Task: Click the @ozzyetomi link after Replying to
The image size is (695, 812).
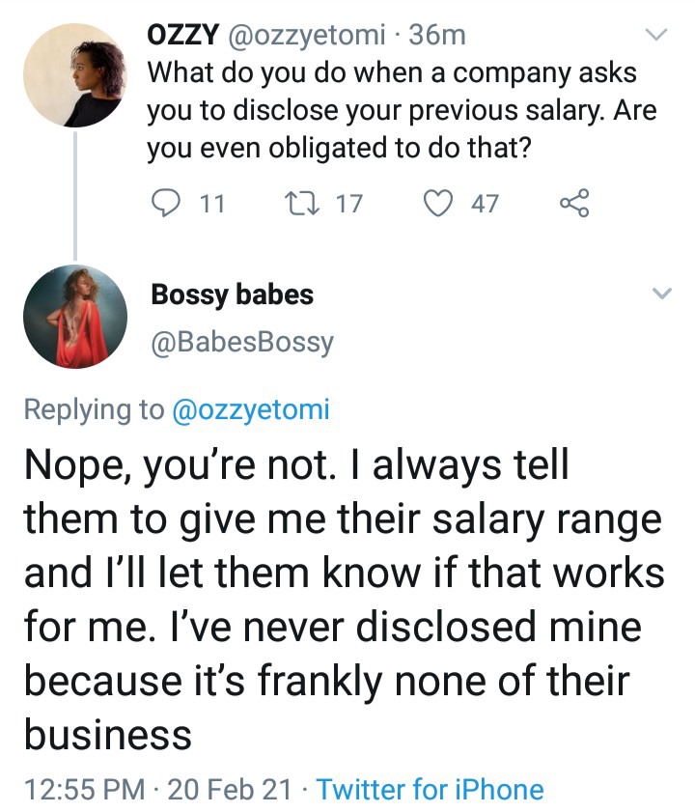Action: click(x=250, y=409)
